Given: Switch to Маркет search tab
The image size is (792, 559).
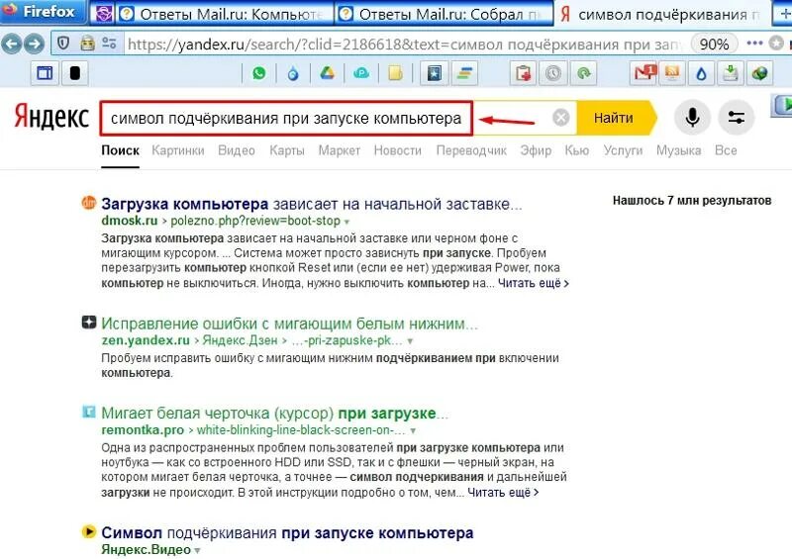Looking at the screenshot, I should pos(339,150).
